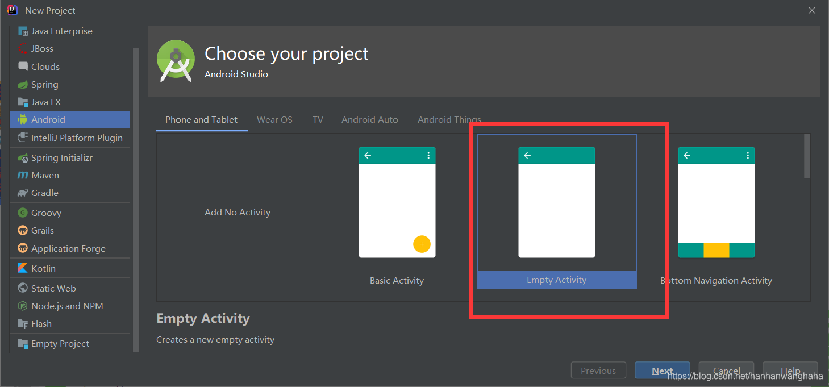This screenshot has width=829, height=387.
Task: Click the JBoss red icon
Action: click(23, 49)
